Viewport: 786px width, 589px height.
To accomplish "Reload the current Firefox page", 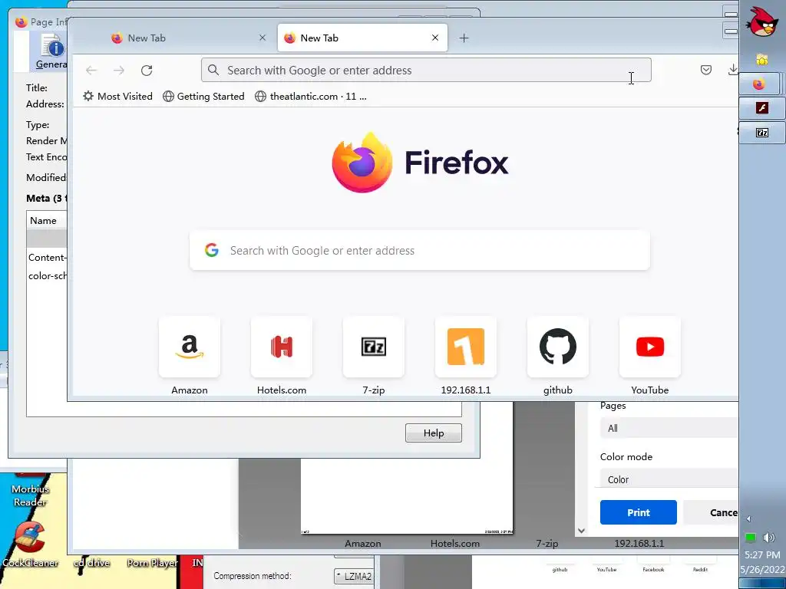I will pos(147,71).
